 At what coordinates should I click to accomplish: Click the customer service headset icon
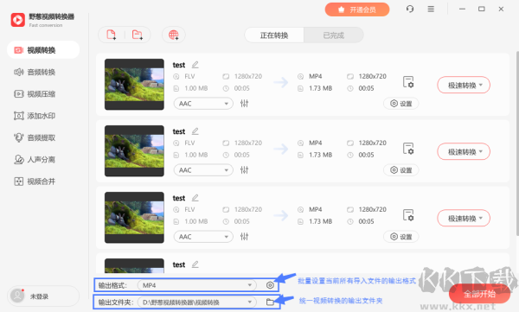410,9
